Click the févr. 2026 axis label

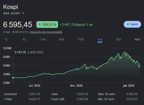pyautogui.click(x=76, y=86)
